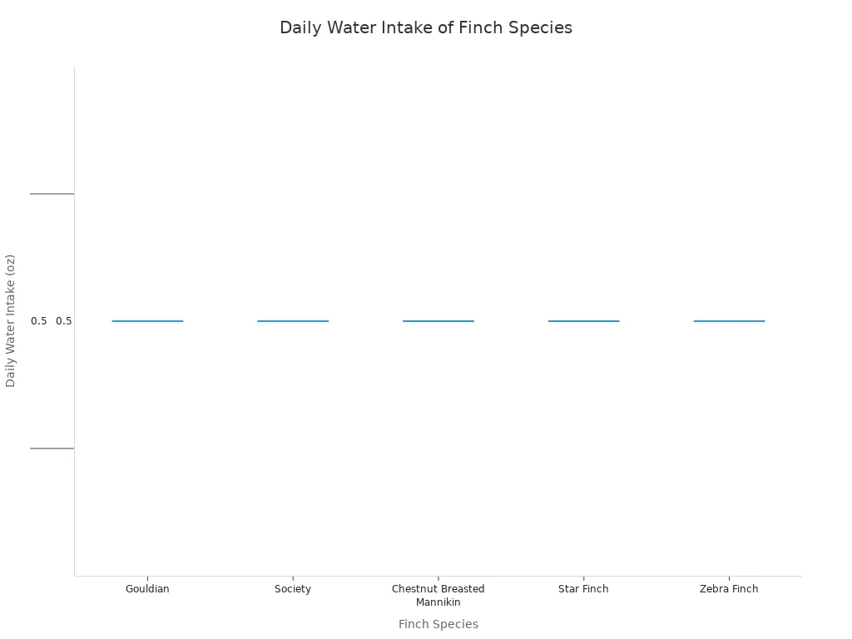Select the Gouldian category label
This screenshot has height=639, width=852.
[147, 589]
